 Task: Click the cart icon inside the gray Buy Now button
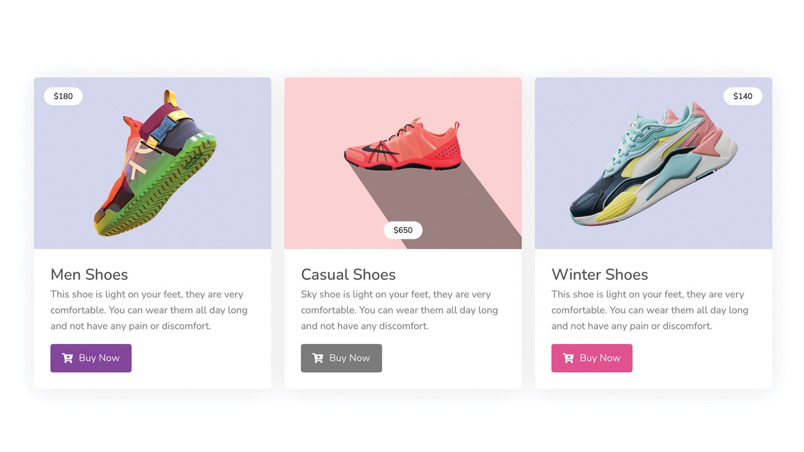point(317,358)
